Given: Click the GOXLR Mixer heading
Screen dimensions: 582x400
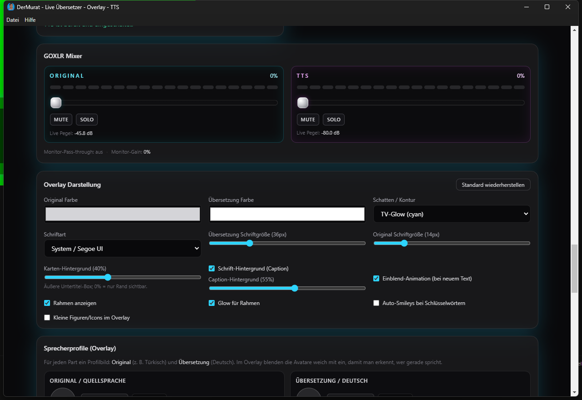Looking at the screenshot, I should click(63, 56).
